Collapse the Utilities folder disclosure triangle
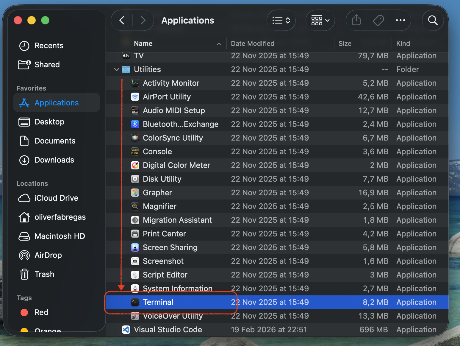The width and height of the screenshot is (460, 346). click(116, 69)
